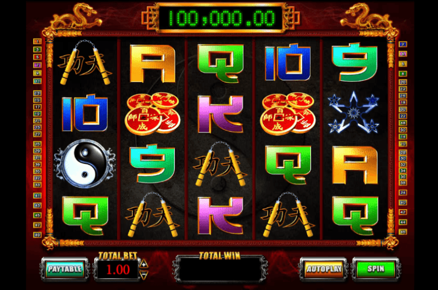The width and height of the screenshot is (438, 290).
Task: Start Autoplay
Action: point(324,269)
